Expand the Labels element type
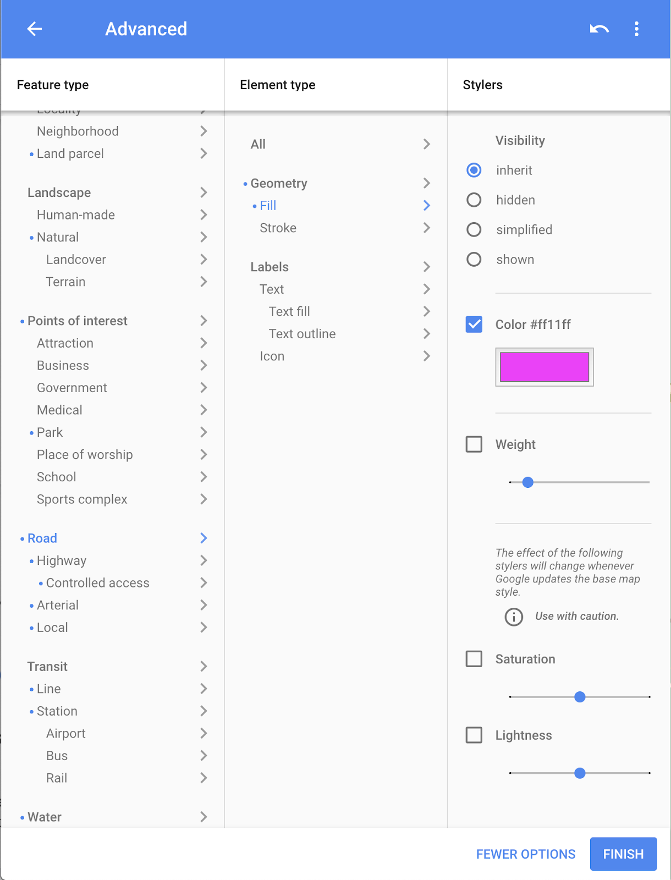This screenshot has width=671, height=880. point(269,267)
